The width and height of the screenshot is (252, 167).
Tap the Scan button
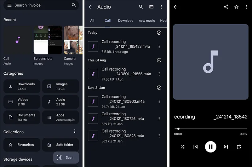pyautogui.click(x=66, y=158)
